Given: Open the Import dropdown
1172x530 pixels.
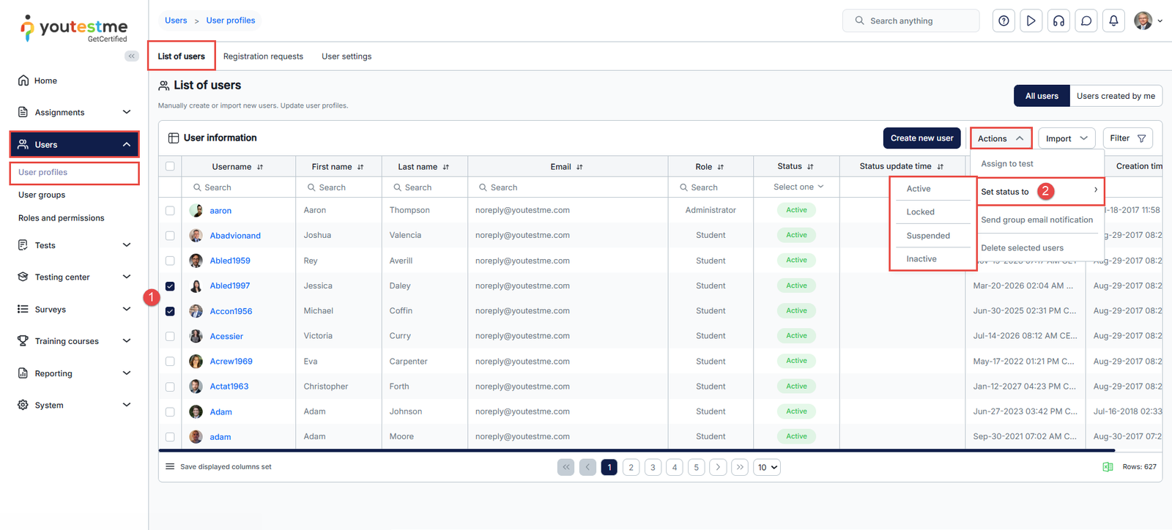Looking at the screenshot, I should [1066, 138].
